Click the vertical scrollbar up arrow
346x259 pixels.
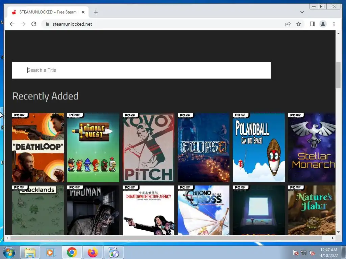(x=338, y=33)
